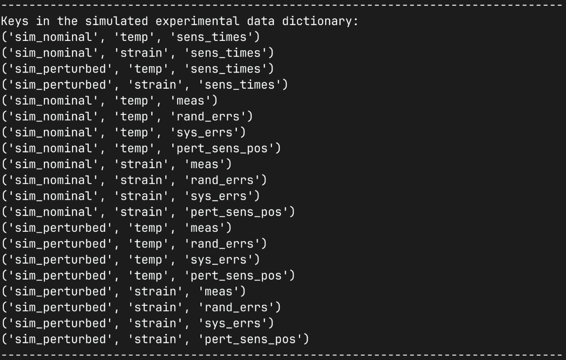Viewport: 566px width, 360px height.
Task: Select the sim_nominal temp pert_sens_pos key line
Action: pos(141,148)
